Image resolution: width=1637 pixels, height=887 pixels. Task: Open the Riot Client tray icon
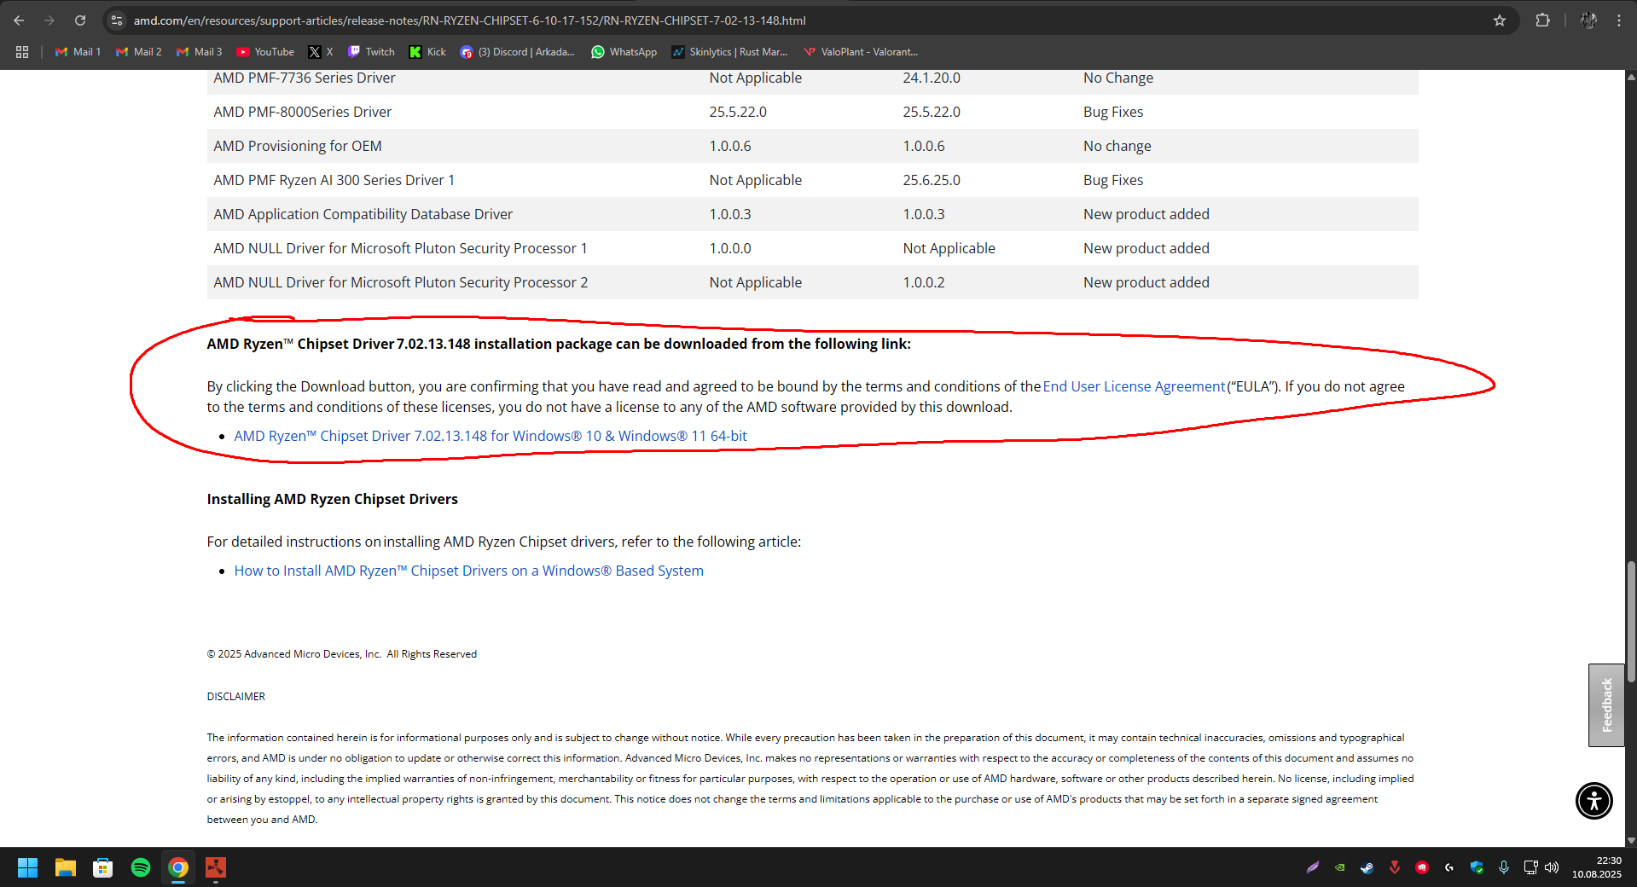pyautogui.click(x=1422, y=867)
